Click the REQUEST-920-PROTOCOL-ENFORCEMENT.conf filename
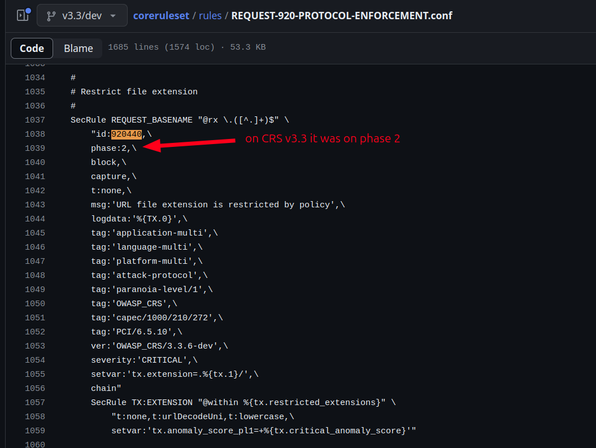This screenshot has height=448, width=596. tap(341, 15)
